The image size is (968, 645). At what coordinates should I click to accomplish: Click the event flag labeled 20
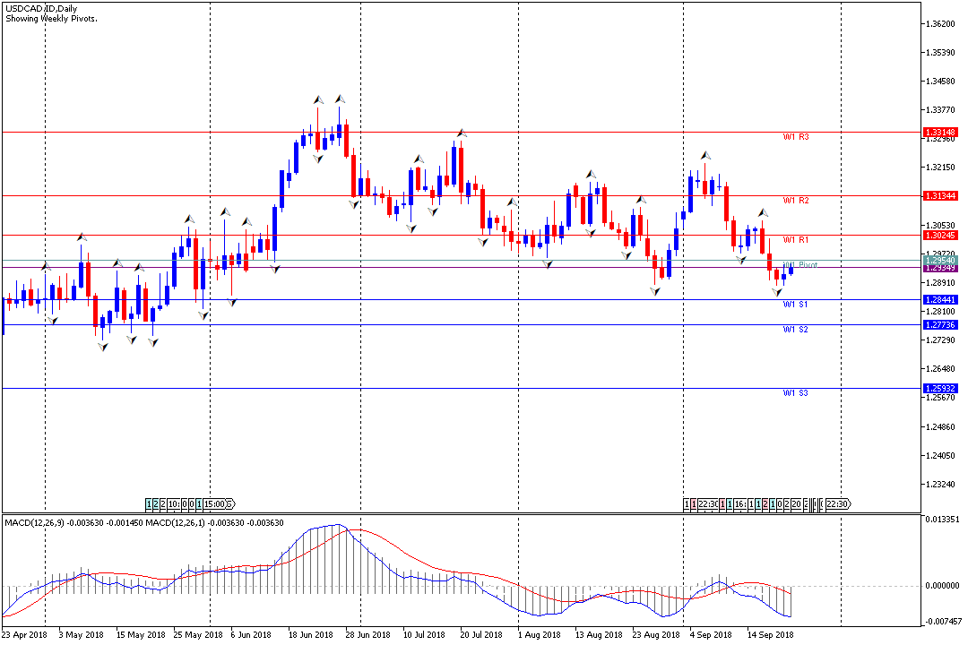[797, 503]
